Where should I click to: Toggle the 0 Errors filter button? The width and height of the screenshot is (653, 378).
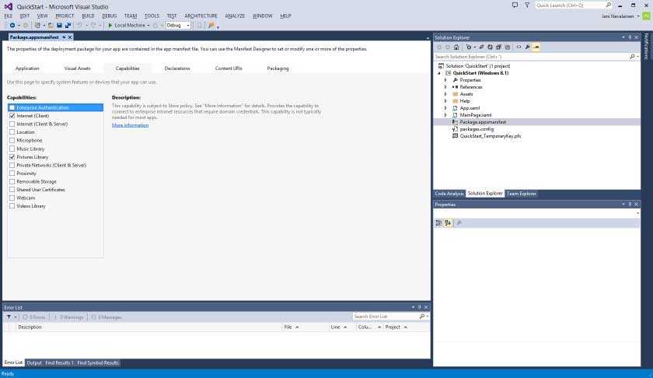(x=33, y=317)
